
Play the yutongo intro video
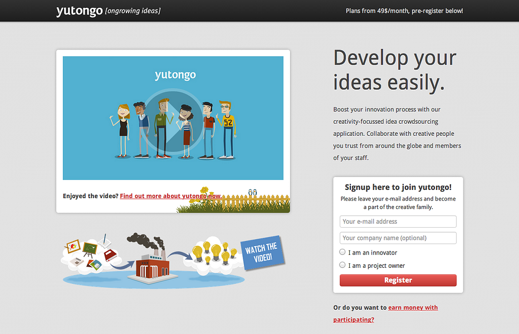pos(173,120)
